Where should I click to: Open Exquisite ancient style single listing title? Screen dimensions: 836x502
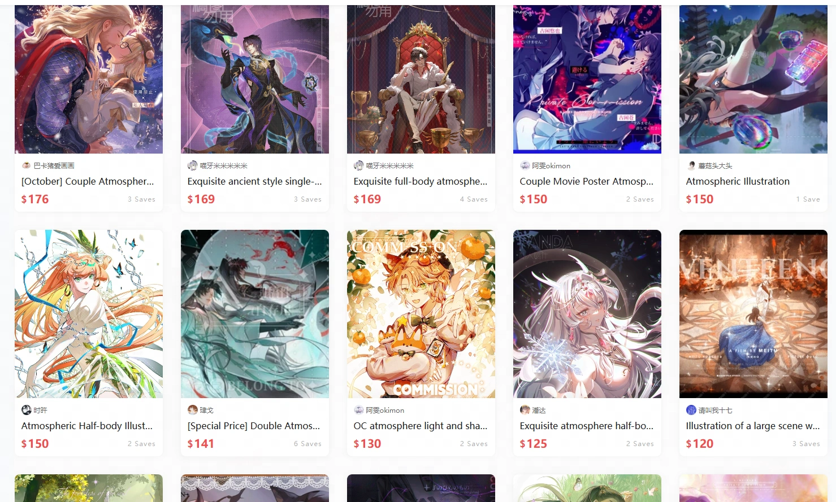[254, 181]
